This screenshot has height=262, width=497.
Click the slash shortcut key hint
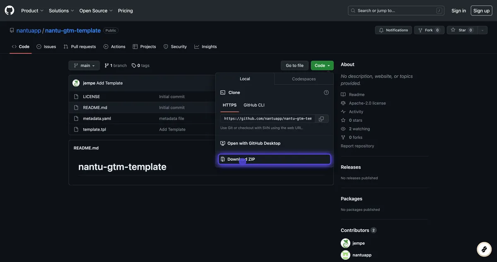(x=439, y=11)
